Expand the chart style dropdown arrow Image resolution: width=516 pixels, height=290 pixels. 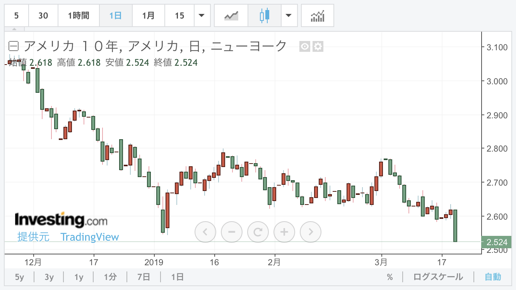[x=289, y=16]
